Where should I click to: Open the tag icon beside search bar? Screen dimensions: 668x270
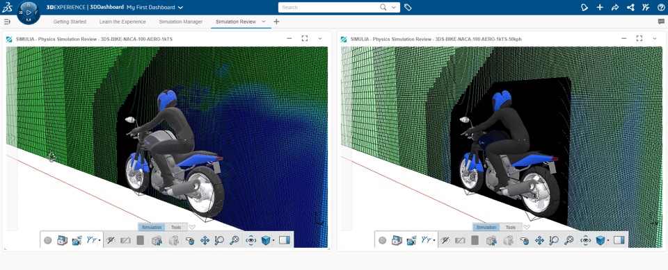click(x=408, y=7)
